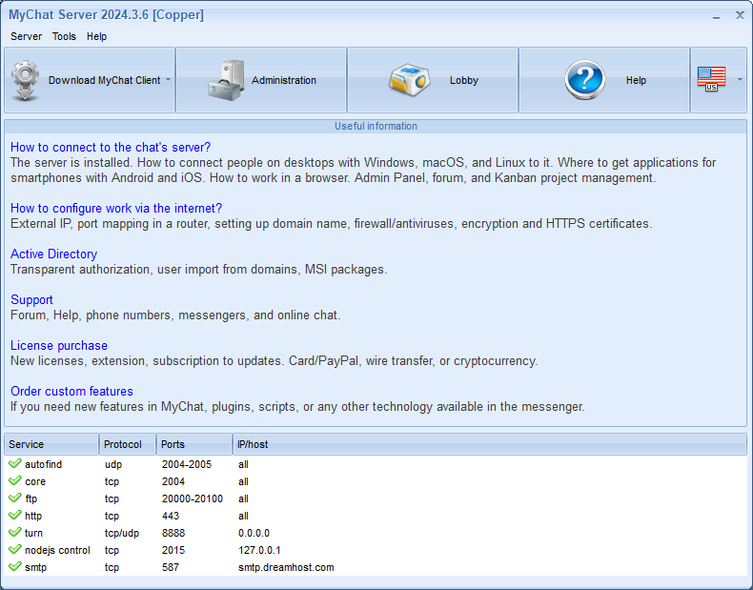The width and height of the screenshot is (753, 590).
Task: Minimize the MyChat Server window
Action: [716, 16]
